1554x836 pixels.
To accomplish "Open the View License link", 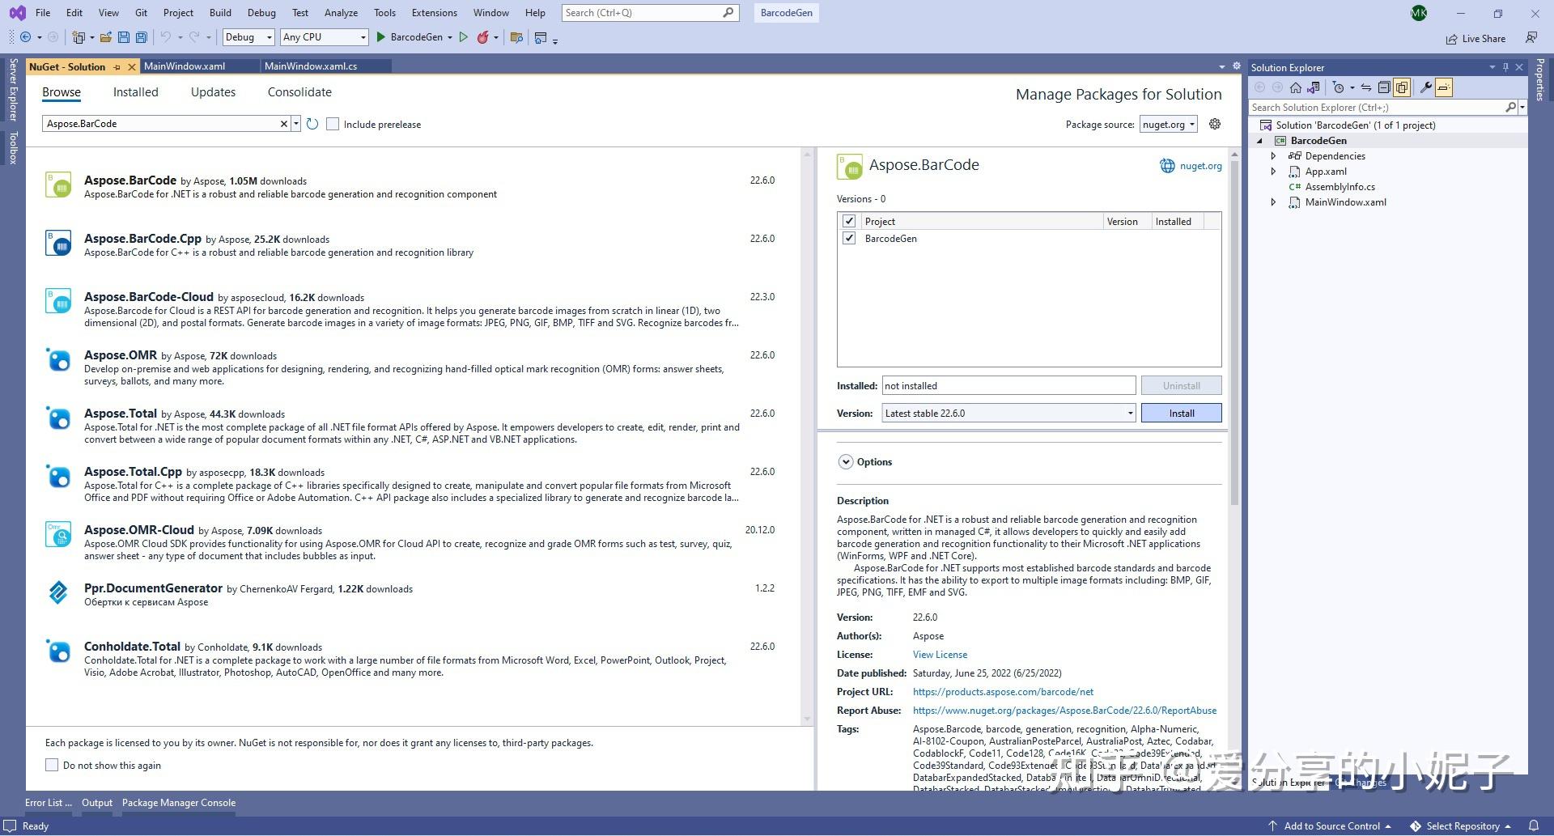I will pyautogui.click(x=940, y=654).
